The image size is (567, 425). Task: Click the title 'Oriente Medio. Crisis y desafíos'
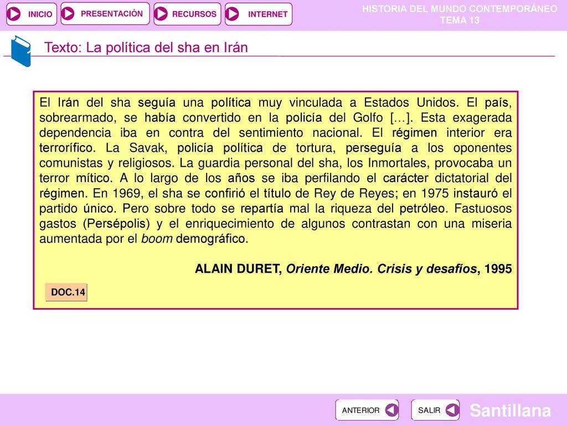(x=382, y=269)
